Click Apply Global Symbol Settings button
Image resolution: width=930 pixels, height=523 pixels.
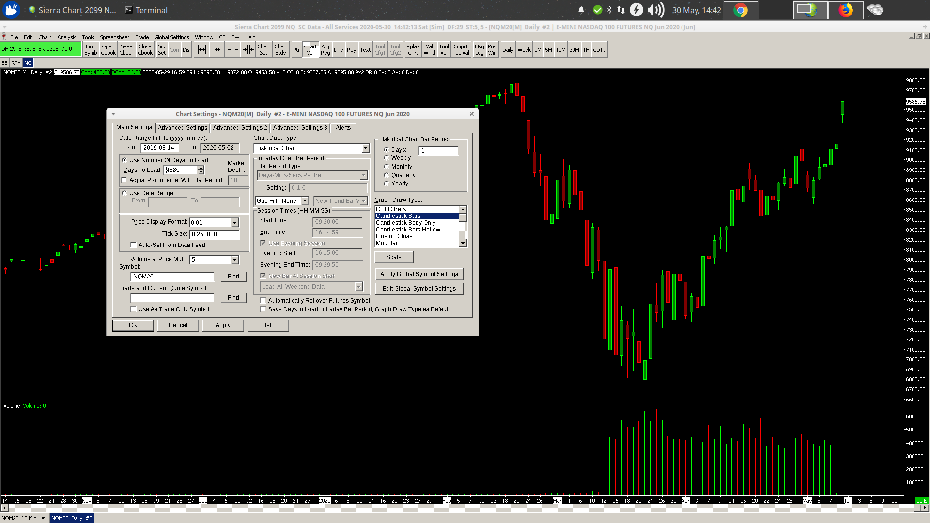tap(419, 274)
